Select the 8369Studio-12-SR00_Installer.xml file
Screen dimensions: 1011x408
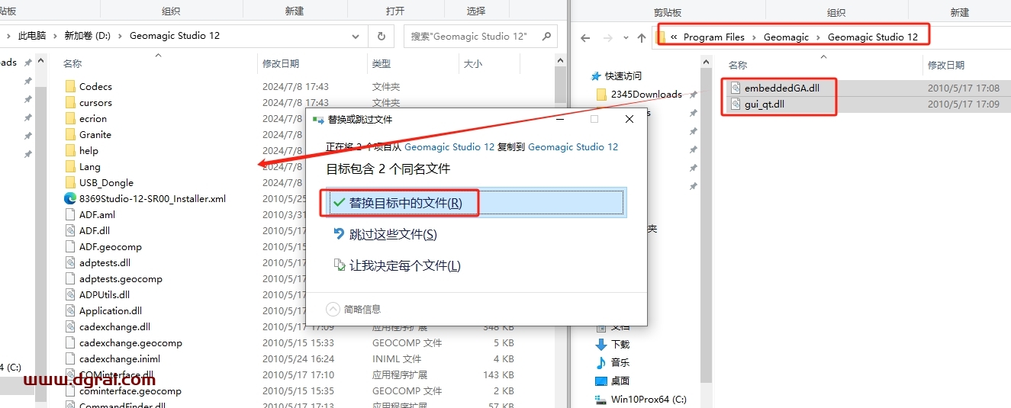[x=152, y=198]
